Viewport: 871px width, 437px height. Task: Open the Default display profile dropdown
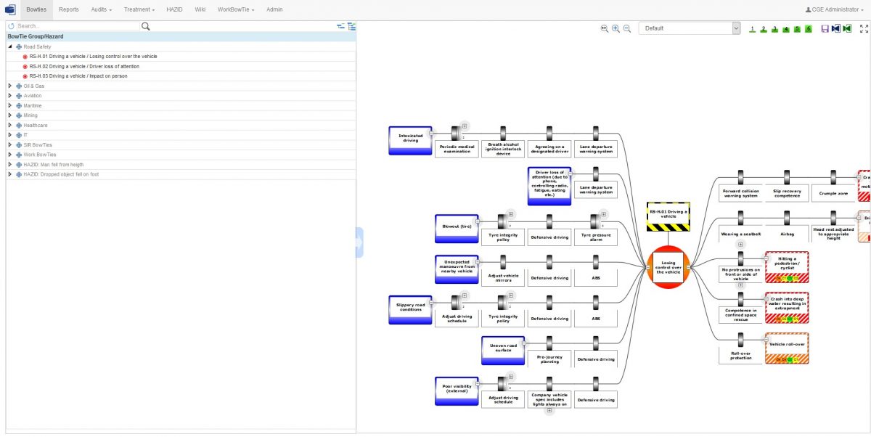(x=690, y=28)
